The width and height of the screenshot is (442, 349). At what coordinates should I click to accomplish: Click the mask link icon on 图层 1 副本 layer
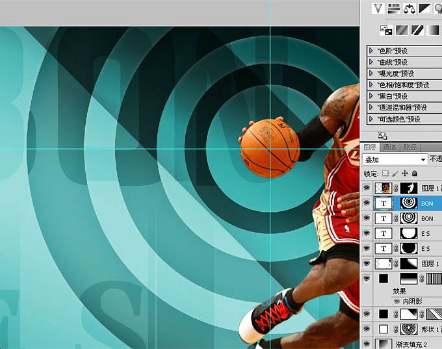[x=396, y=188]
